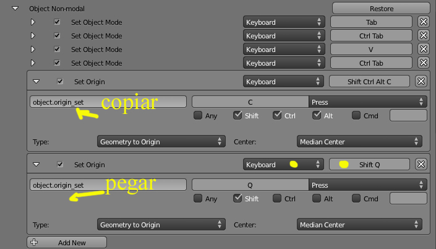Remove the Shift Q Set Origin entry

pos(420,165)
